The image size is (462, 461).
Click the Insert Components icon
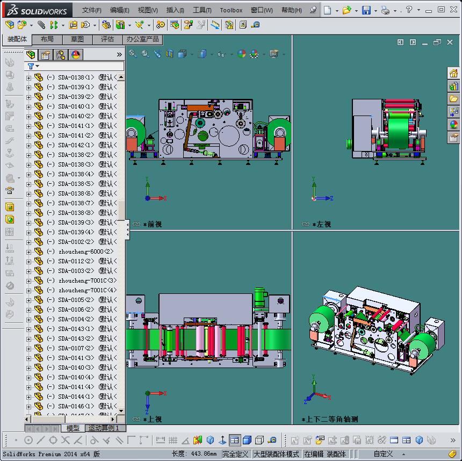[21, 25]
